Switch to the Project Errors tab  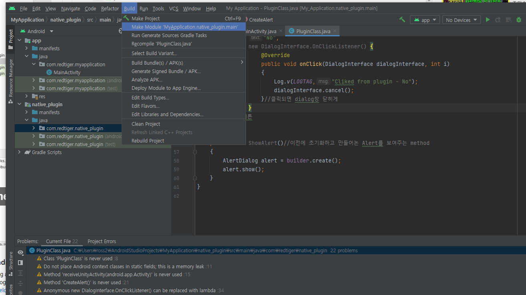pos(102,241)
